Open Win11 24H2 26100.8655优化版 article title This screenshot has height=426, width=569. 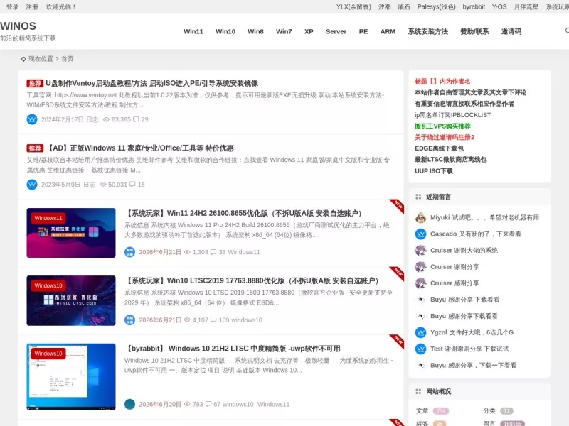[243, 213]
